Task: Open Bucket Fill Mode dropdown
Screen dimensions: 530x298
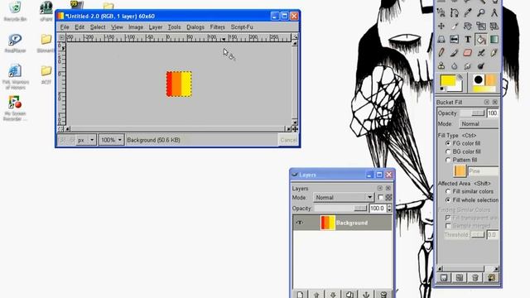Action: coord(479,124)
